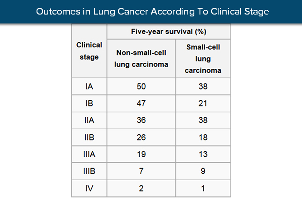Click the stage IIB row label
302x206 pixels.
pyautogui.click(x=89, y=137)
